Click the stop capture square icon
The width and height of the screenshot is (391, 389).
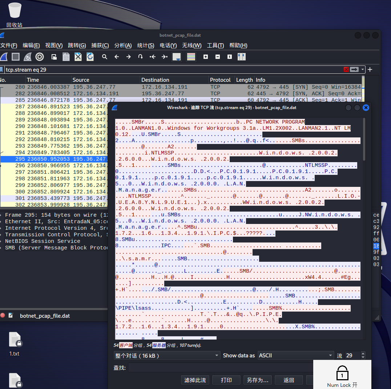16,57
